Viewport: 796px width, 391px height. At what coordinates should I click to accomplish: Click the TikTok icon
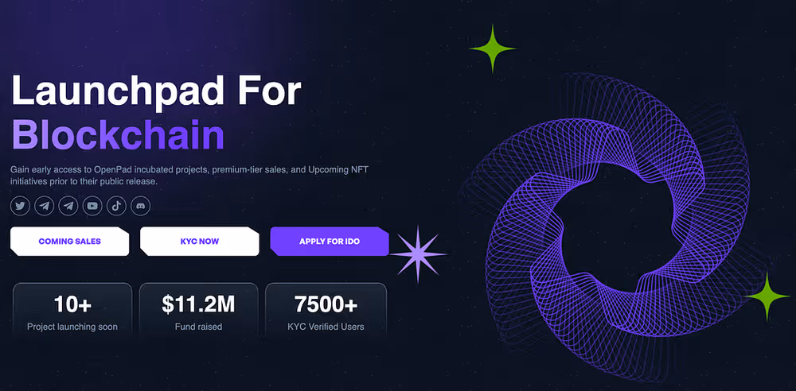click(x=116, y=206)
